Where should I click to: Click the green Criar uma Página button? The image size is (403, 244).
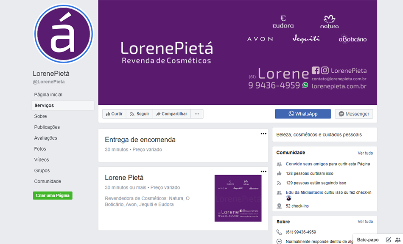click(53, 195)
